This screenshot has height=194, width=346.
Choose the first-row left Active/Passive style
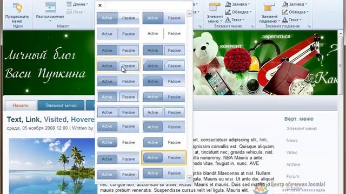coord(118,18)
